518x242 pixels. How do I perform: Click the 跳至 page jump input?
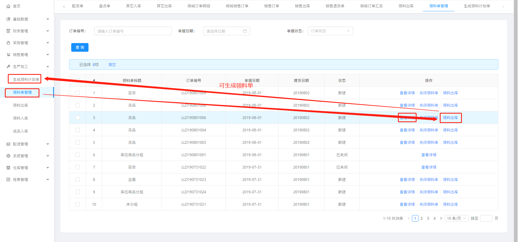tap(486, 218)
